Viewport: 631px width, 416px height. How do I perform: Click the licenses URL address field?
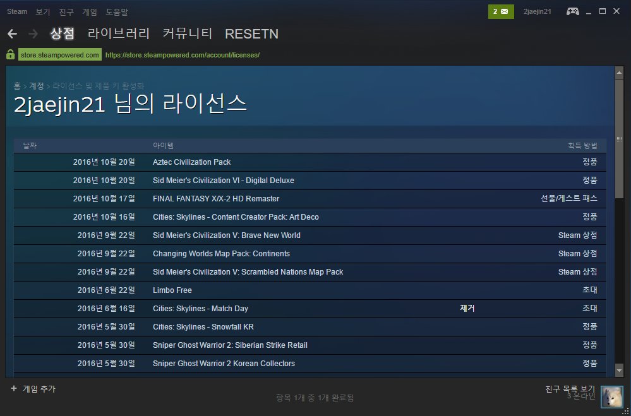point(183,55)
